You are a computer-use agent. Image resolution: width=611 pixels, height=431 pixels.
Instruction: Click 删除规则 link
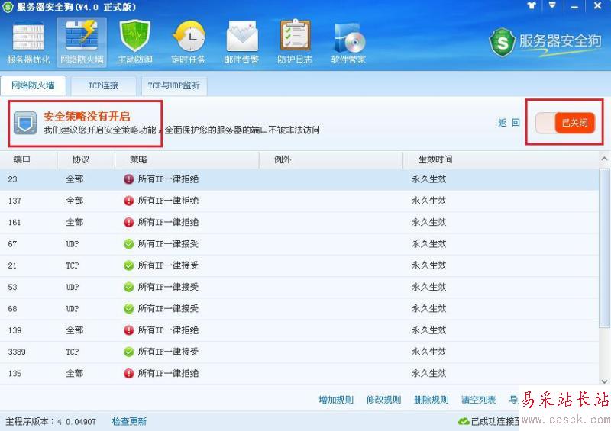tap(431, 400)
